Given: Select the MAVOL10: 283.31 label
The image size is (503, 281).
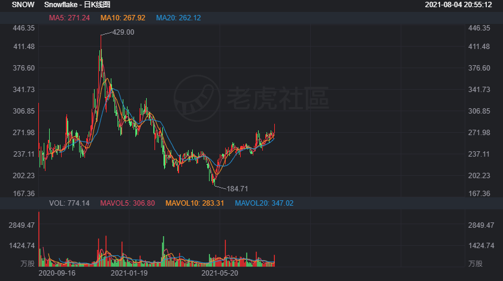Looking at the screenshot, I should tap(195, 203).
